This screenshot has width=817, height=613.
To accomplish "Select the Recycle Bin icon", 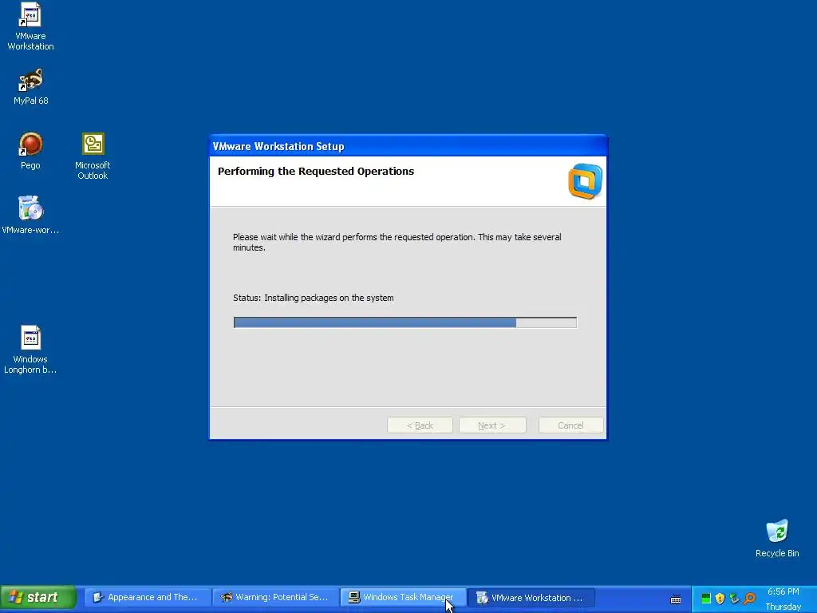I will pos(777,539).
